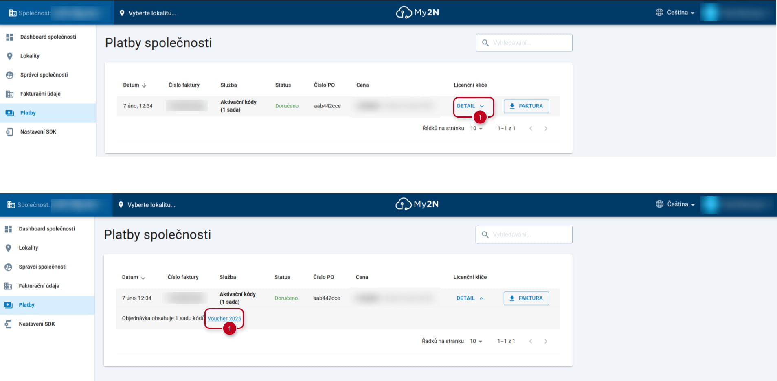Open user account avatar in lower header
The width and height of the screenshot is (777, 381).
point(710,204)
